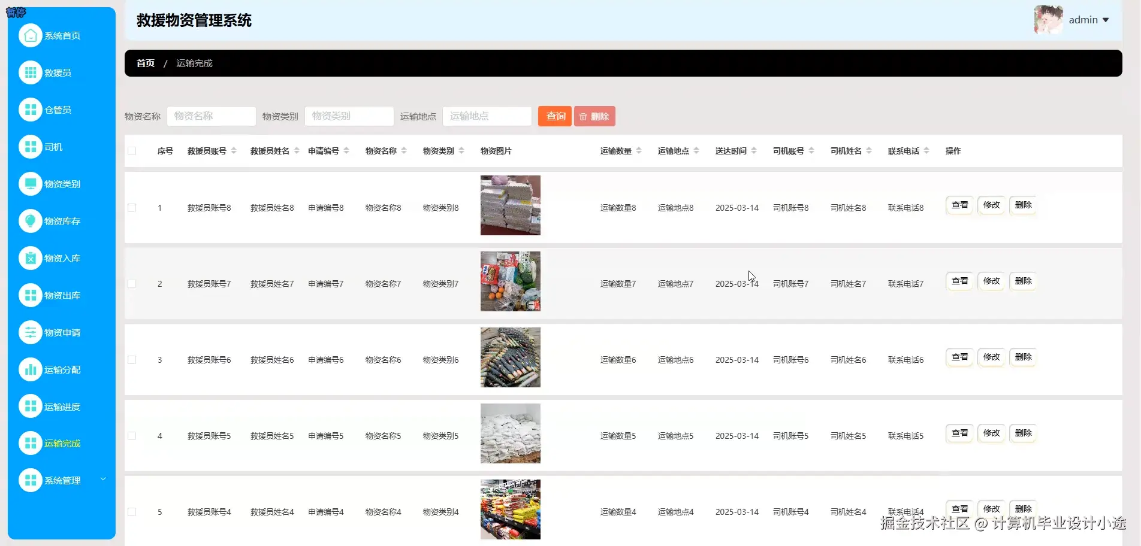Image resolution: width=1141 pixels, height=546 pixels.
Task: Click the 运输分配 bar chart icon
Action: pos(31,370)
